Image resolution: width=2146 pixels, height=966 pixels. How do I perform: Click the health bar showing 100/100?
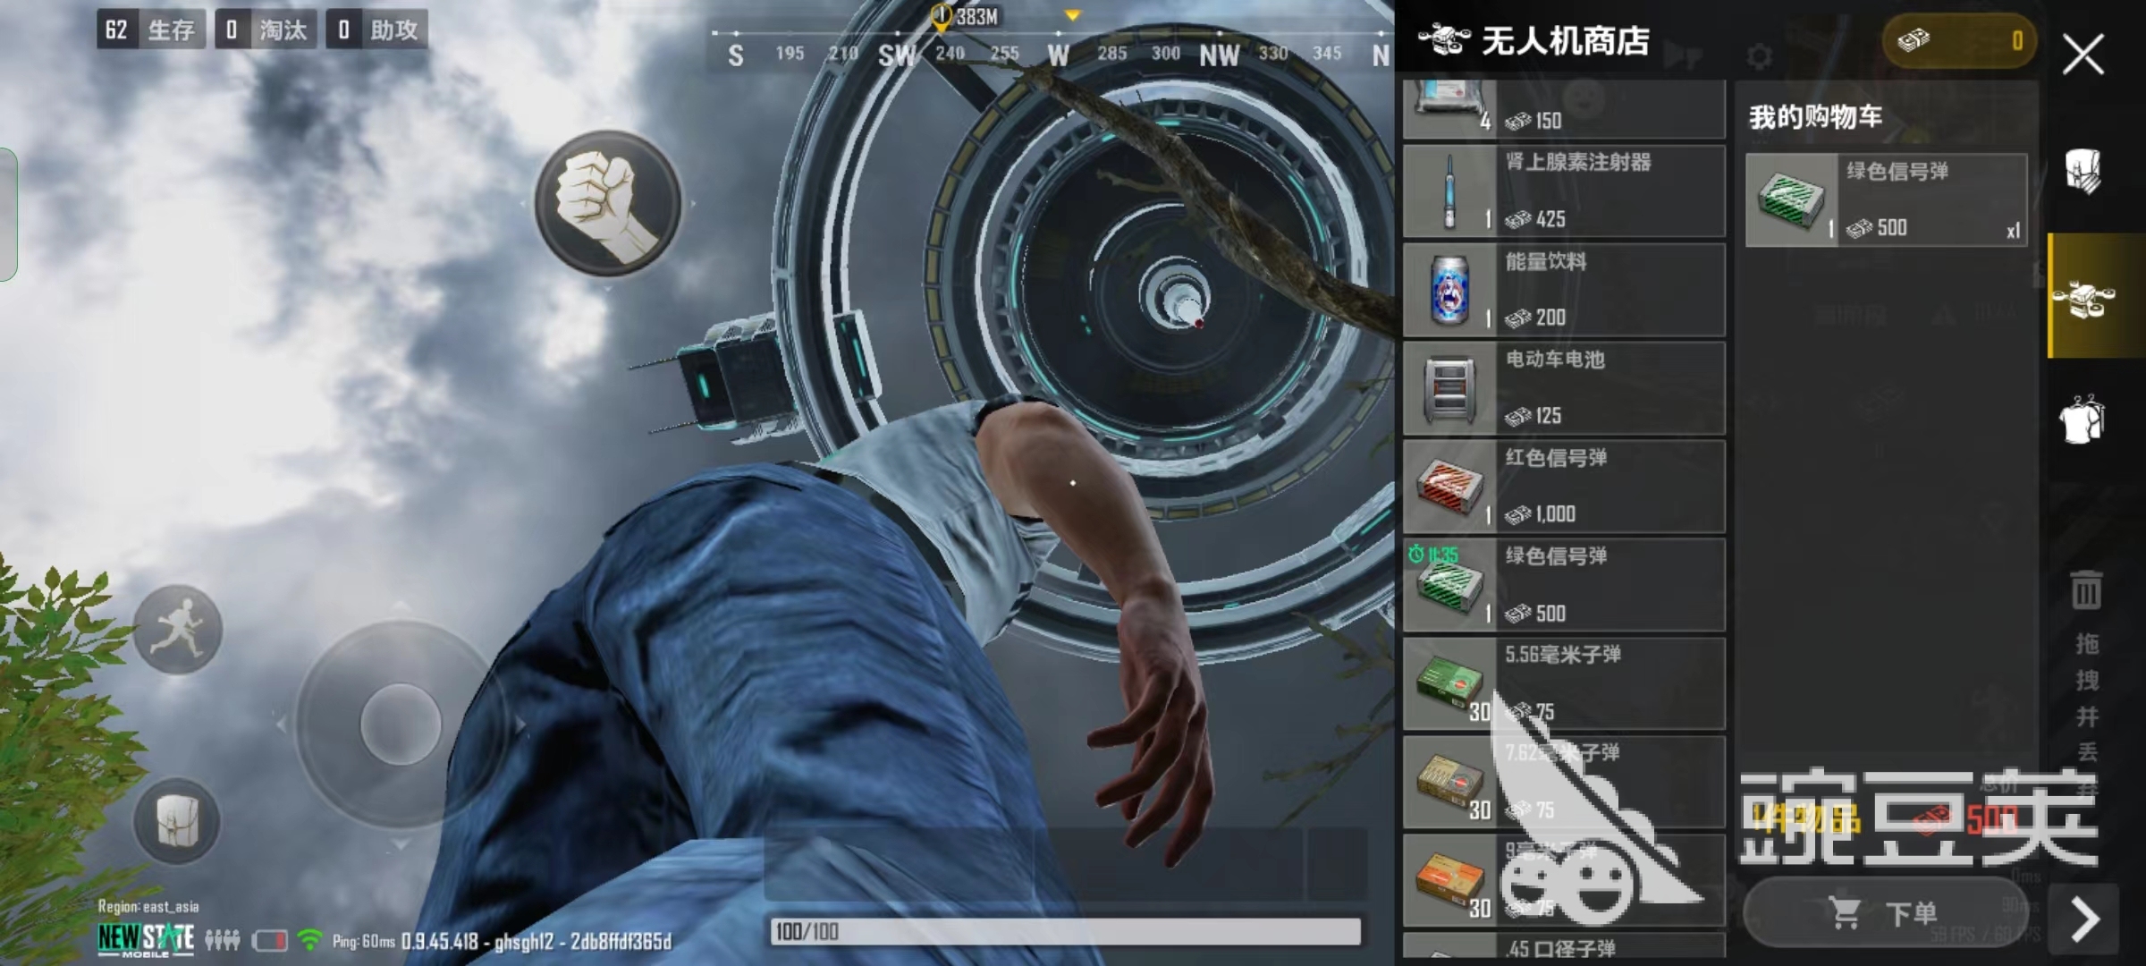(1064, 932)
